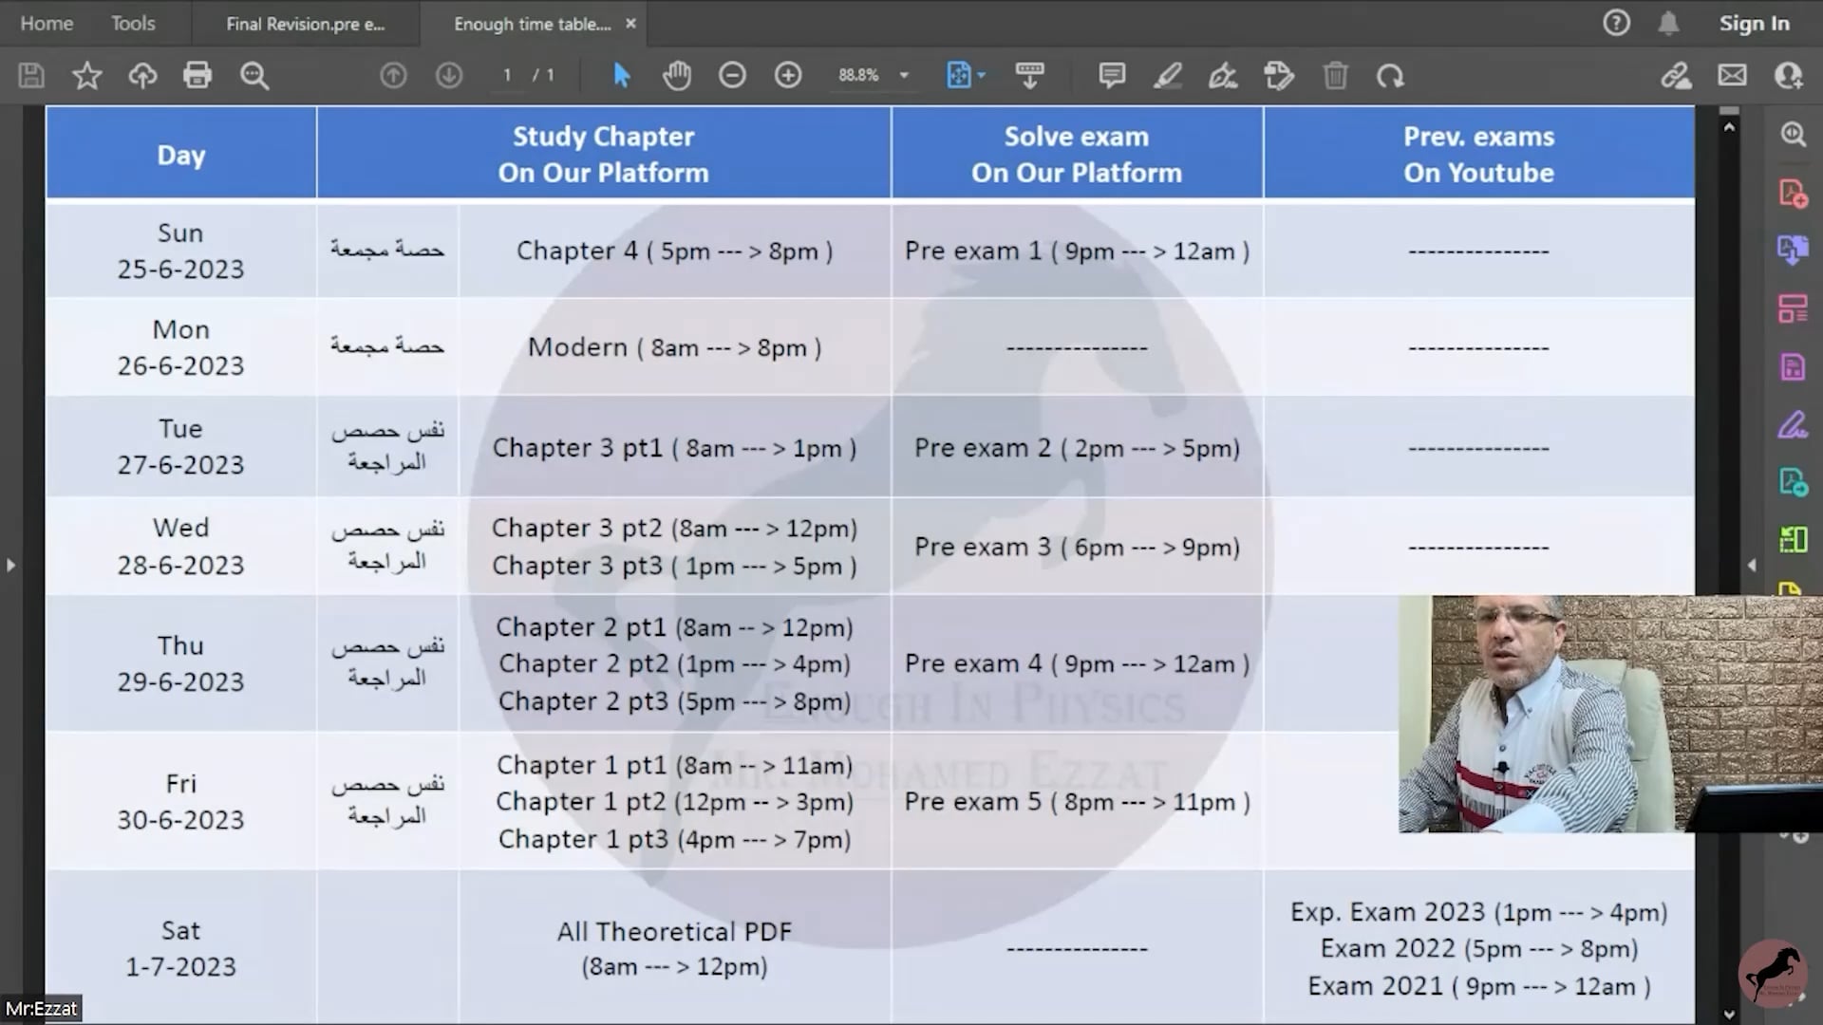This screenshot has width=1823, height=1025.
Task: Open the scrolling mode keyboard icon
Action: coord(1029,75)
